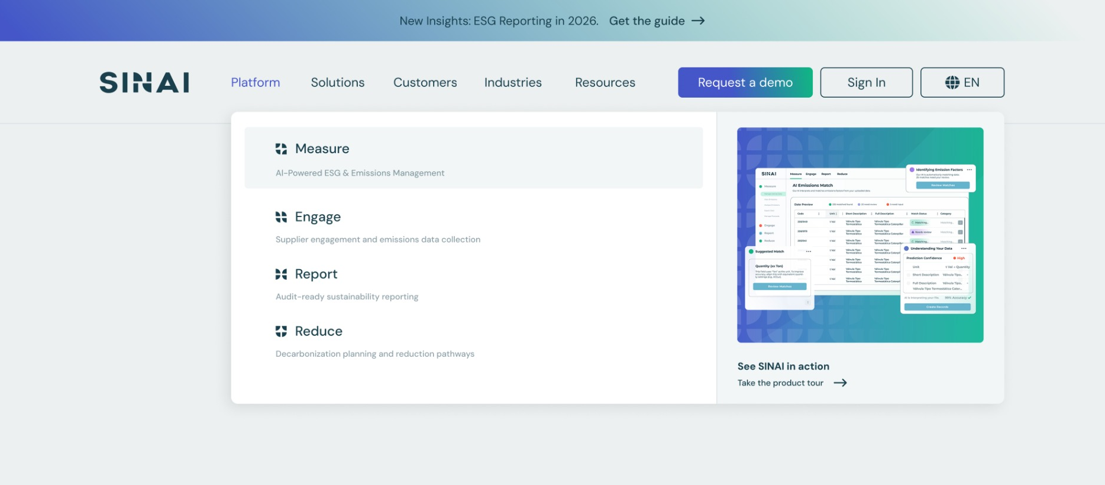The height and width of the screenshot is (485, 1105).
Task: Select the Measure menu heading
Action: point(322,149)
